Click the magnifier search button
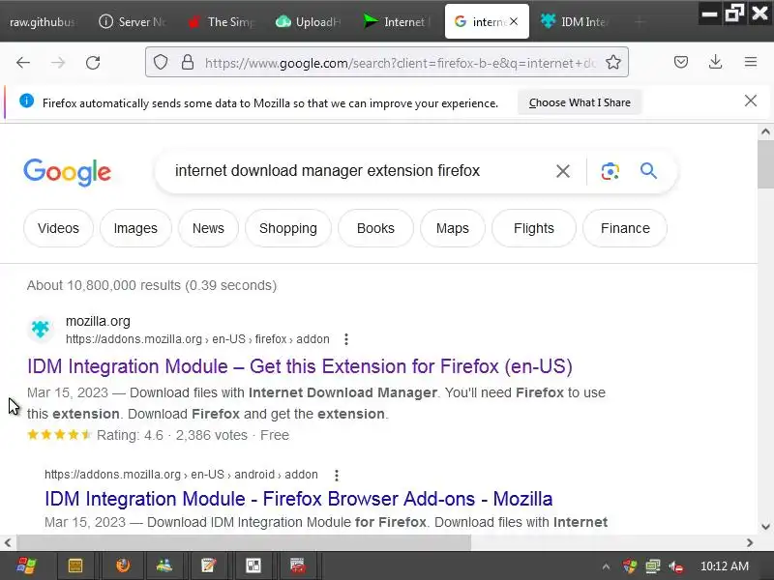The width and height of the screenshot is (774, 580). pos(648,171)
